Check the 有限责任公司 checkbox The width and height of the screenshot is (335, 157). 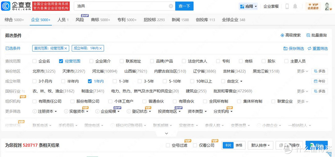pyautogui.click(x=34, y=101)
